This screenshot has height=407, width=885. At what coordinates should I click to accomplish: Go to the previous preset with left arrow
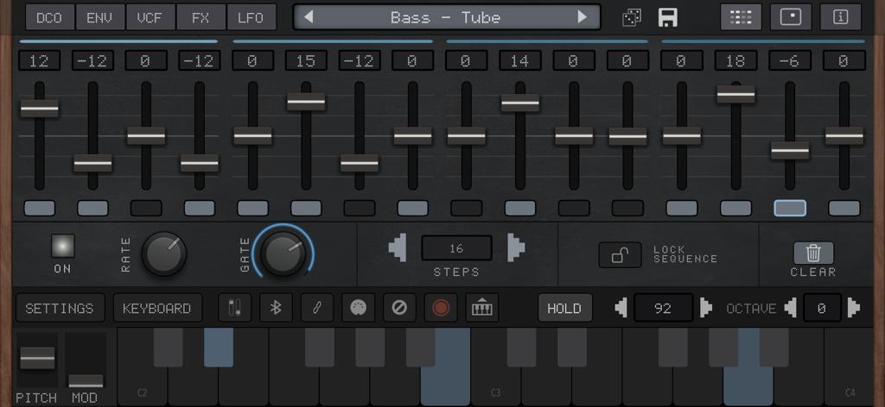309,17
